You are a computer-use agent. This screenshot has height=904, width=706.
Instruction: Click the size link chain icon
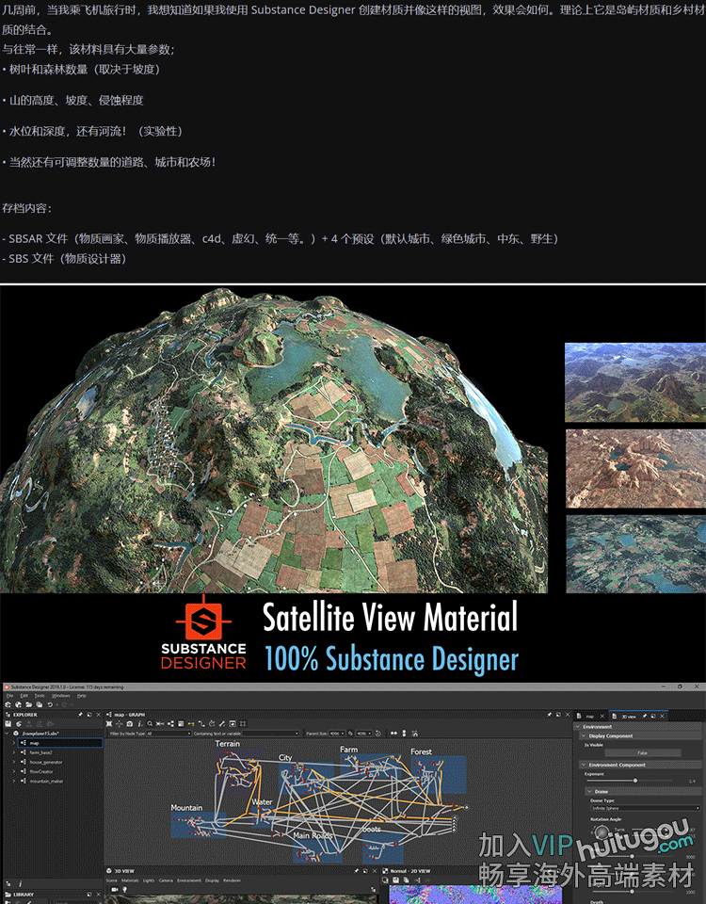pyautogui.click(x=350, y=734)
